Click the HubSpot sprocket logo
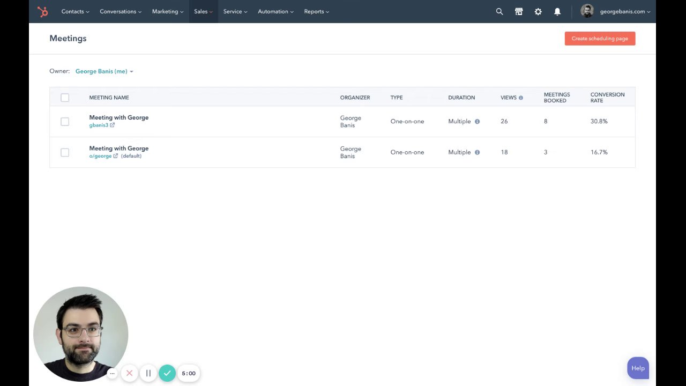The height and width of the screenshot is (386, 686). (x=42, y=11)
